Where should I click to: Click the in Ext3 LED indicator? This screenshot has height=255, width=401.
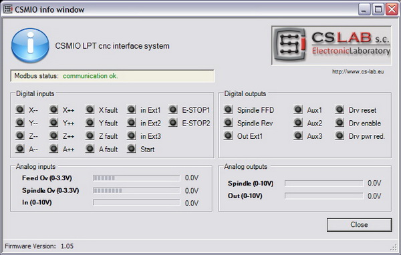[x=132, y=136]
